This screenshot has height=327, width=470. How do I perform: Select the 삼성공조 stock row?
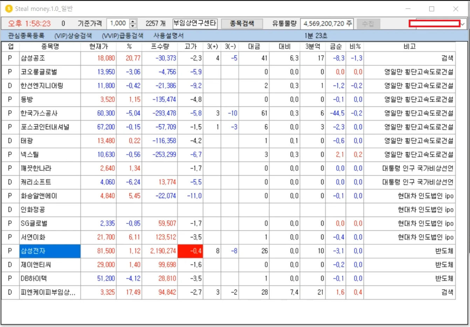point(228,58)
